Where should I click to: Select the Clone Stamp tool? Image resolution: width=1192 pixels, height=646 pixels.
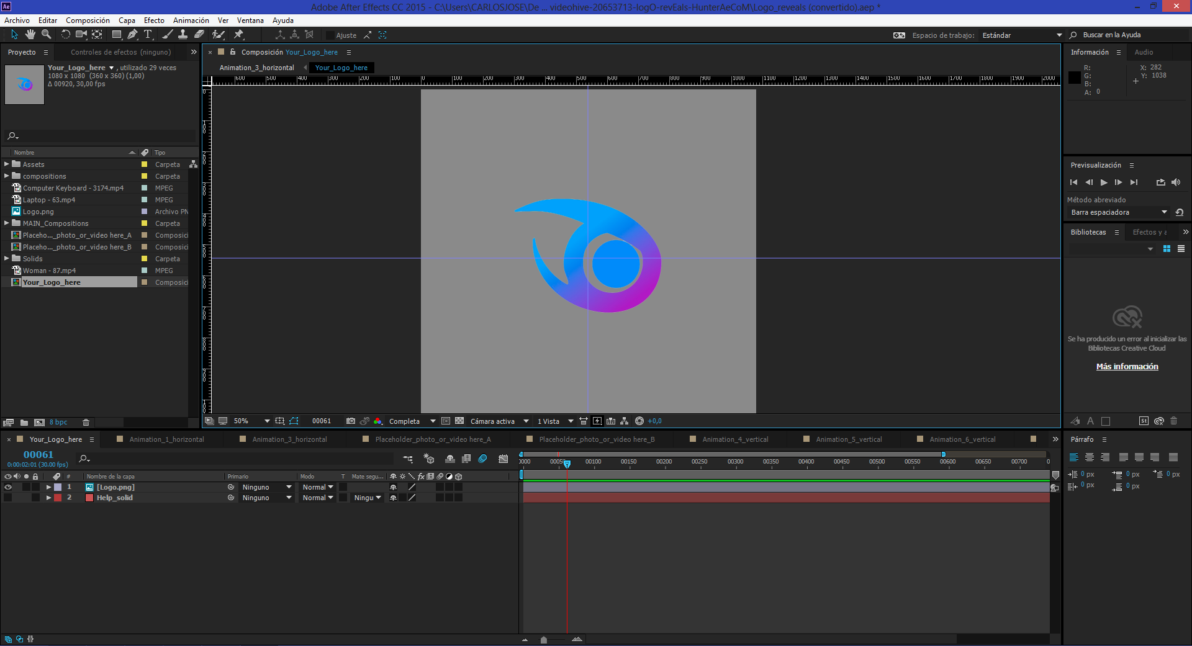click(183, 35)
